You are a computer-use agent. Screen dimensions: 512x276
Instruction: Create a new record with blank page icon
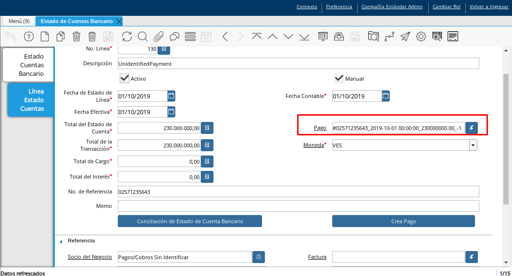coord(45,36)
